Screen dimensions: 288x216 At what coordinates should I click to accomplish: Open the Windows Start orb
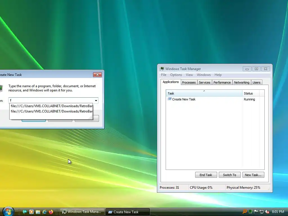click(8, 211)
